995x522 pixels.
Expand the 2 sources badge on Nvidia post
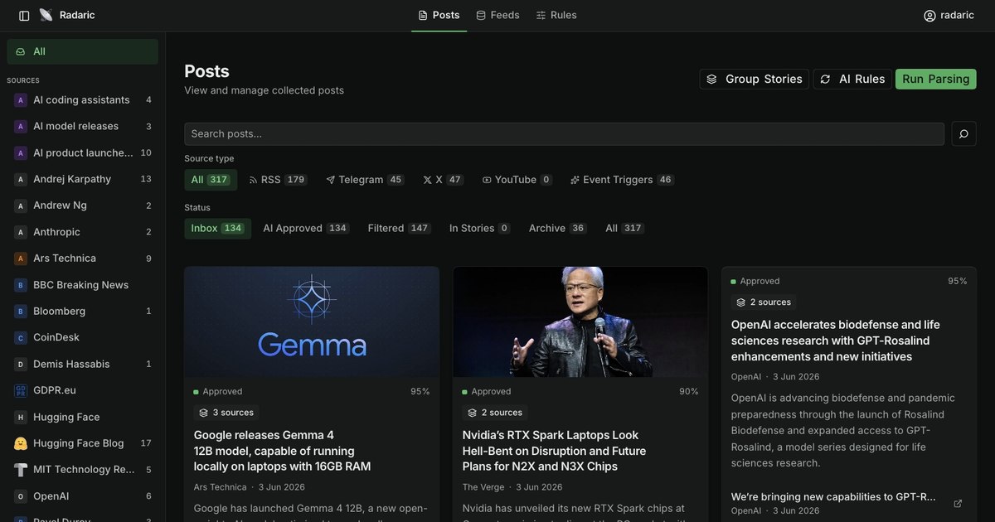(495, 413)
